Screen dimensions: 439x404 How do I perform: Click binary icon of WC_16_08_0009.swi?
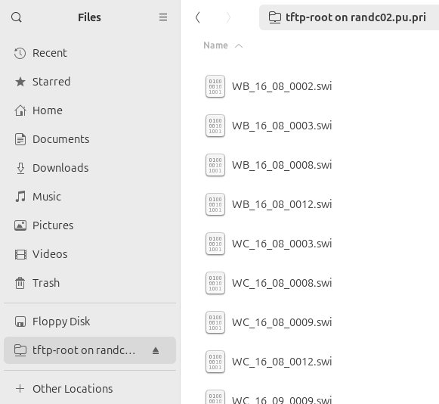tap(215, 322)
